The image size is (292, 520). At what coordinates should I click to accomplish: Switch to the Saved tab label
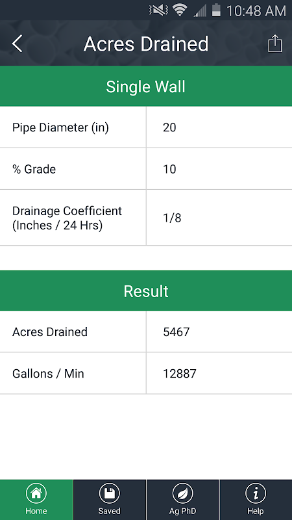pyautogui.click(x=109, y=511)
